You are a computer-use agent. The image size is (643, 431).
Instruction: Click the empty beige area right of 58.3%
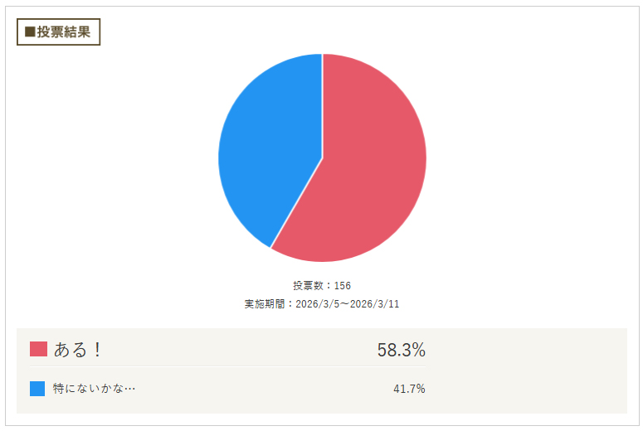click(523, 350)
